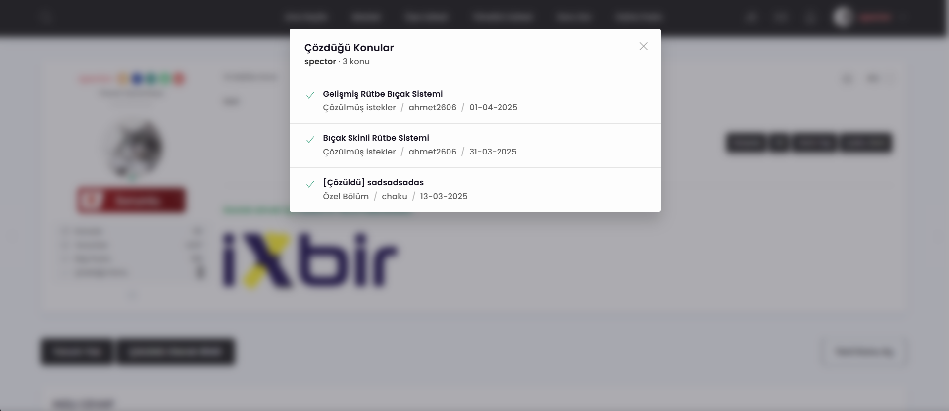Open the chaku user profile
Image resolution: width=949 pixels, height=411 pixels.
click(395, 196)
